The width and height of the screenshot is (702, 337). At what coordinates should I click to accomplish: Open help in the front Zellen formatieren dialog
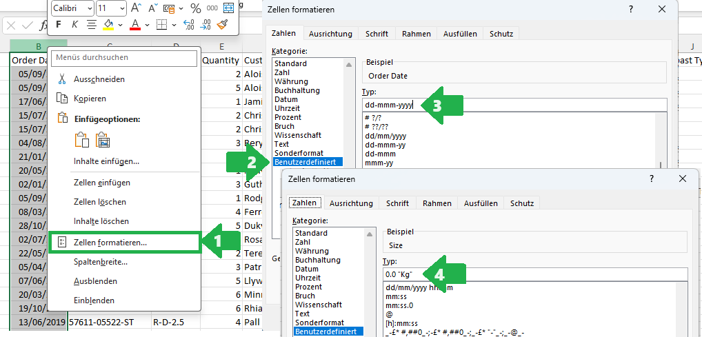[652, 178]
